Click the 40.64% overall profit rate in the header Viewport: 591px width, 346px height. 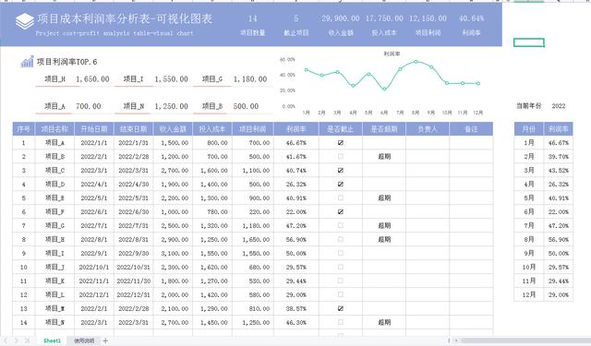point(471,18)
